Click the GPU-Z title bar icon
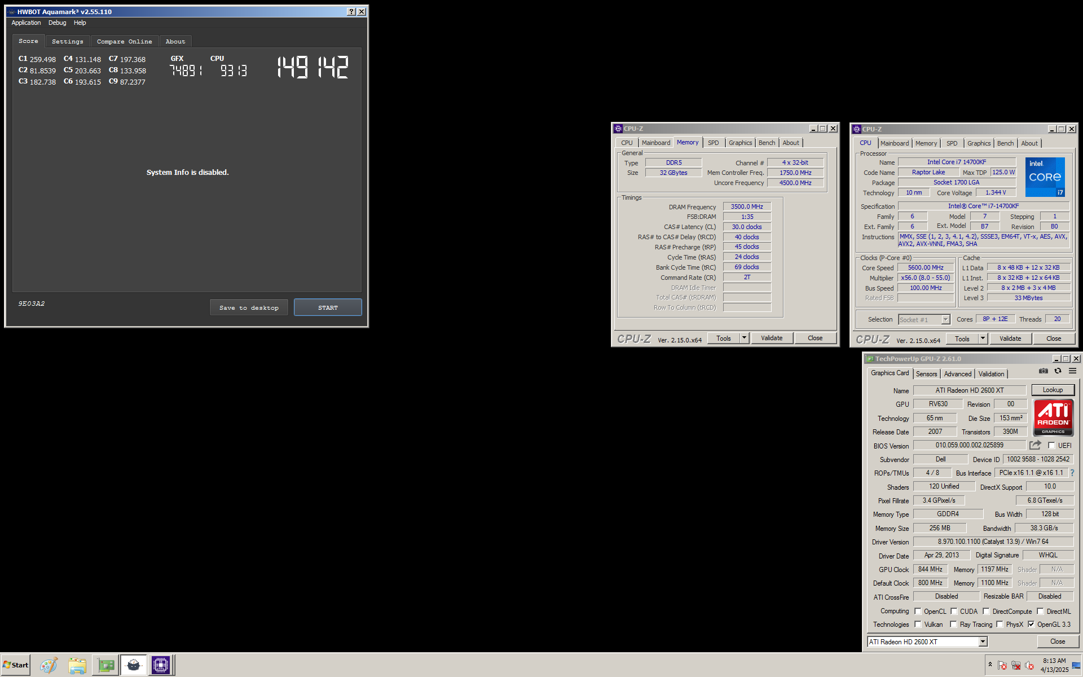 tap(870, 359)
